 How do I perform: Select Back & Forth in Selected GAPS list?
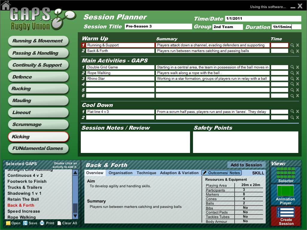(x=21, y=206)
